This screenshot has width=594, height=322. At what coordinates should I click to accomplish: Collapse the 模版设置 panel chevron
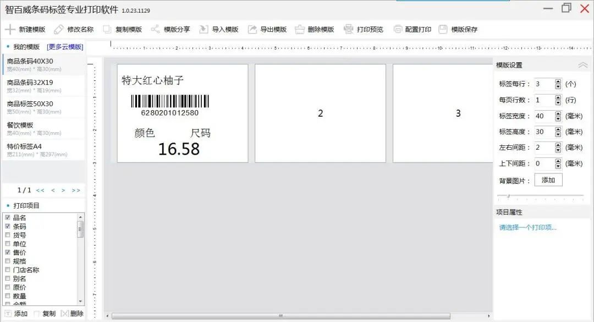(583, 65)
